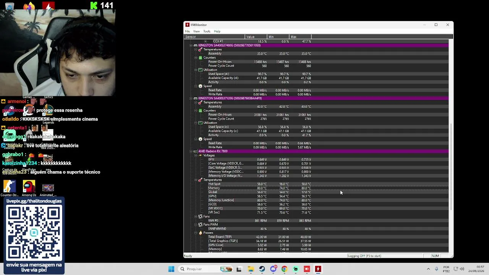This screenshot has height=275, width=489.
Task: Click the Min column header
Action: (x=279, y=37)
